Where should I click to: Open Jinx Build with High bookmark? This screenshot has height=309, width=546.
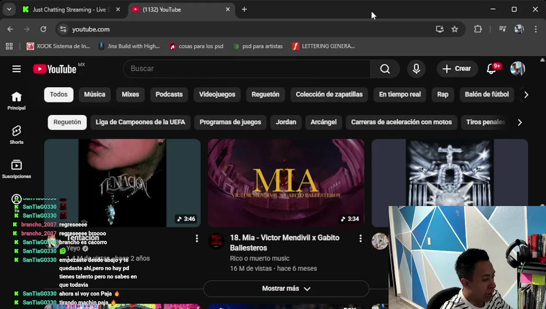click(129, 46)
